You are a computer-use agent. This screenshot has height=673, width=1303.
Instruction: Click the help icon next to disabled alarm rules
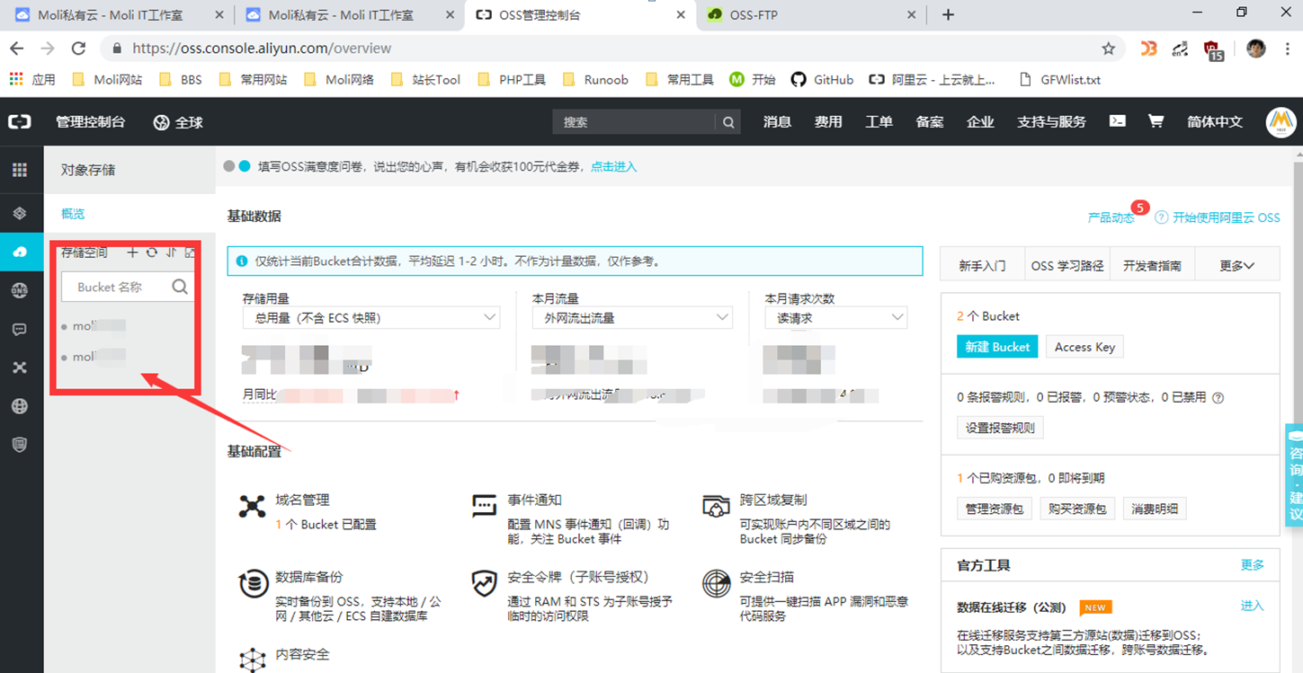click(1218, 397)
